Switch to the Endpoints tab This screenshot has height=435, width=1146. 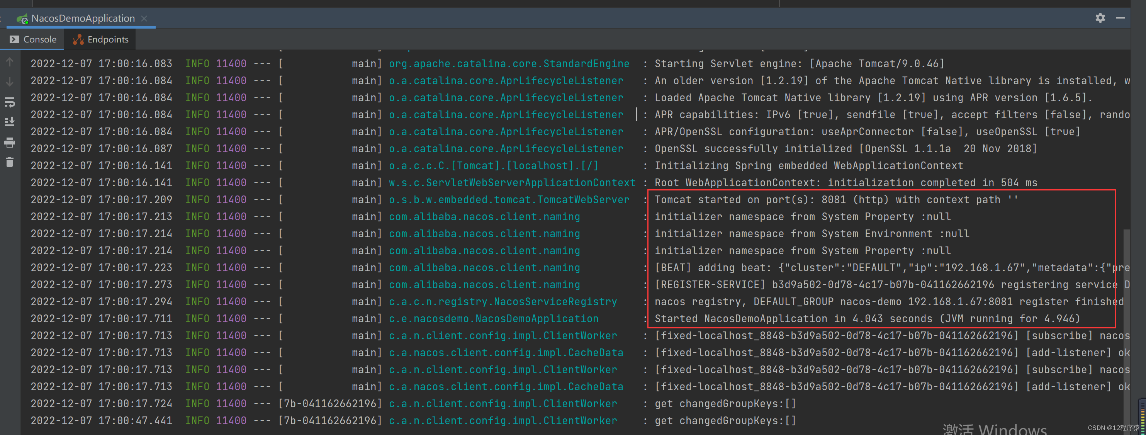coord(100,39)
